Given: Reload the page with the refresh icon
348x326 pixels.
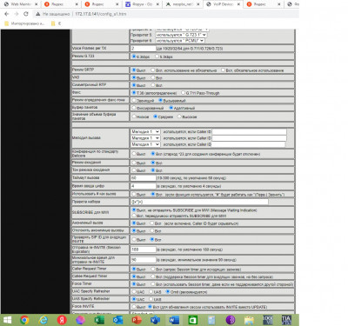Looking at the screenshot, I should 26,14.
